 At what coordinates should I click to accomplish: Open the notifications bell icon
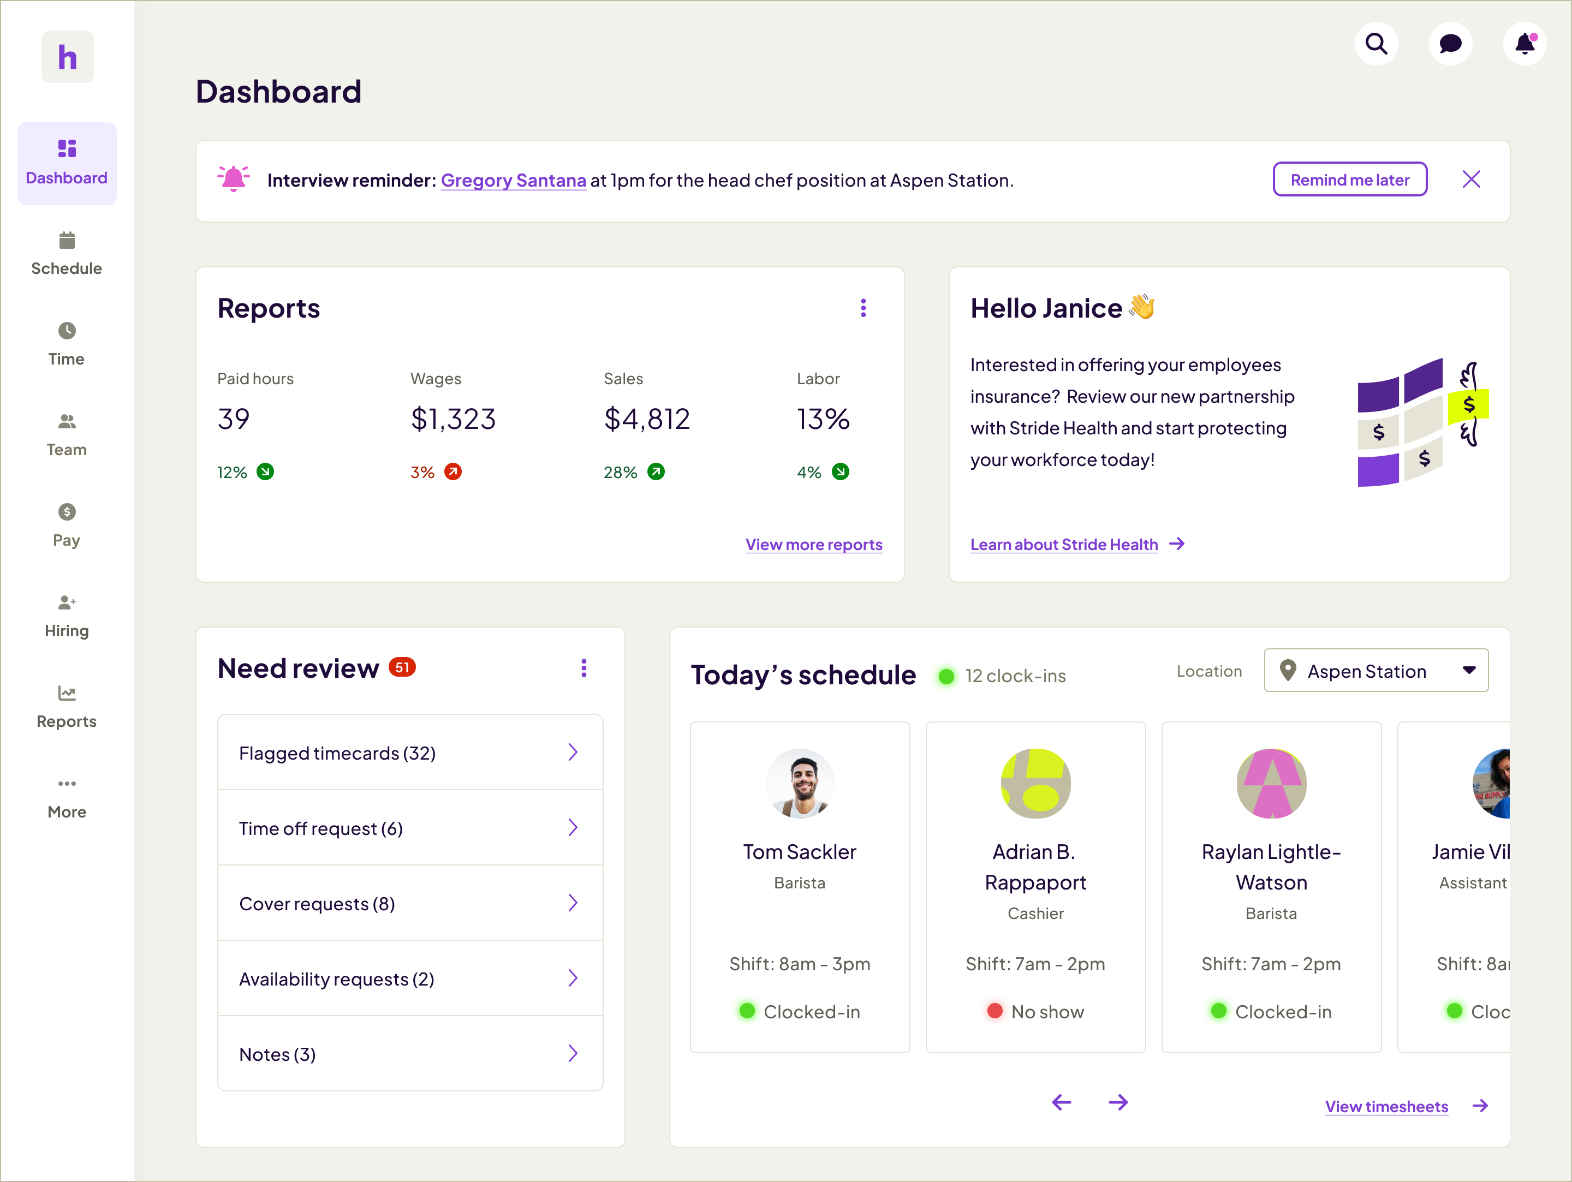1525,44
